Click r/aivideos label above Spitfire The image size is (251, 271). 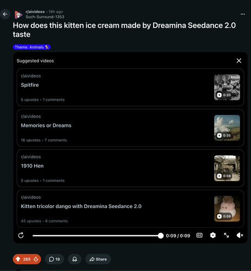(x=31, y=76)
